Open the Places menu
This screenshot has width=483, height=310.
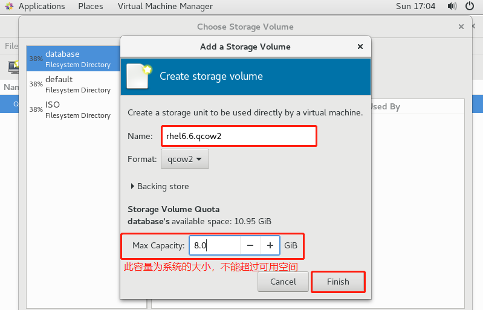tap(90, 7)
